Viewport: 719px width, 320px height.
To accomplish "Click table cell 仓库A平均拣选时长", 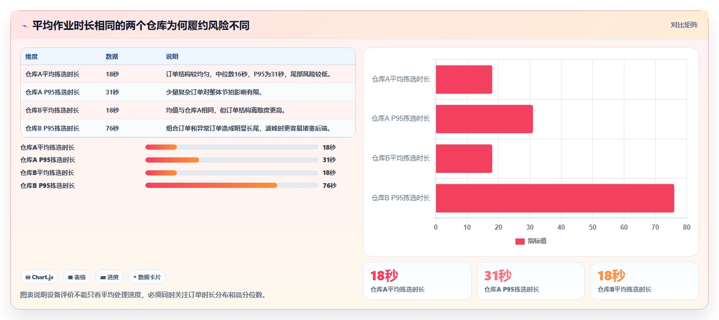I will pyautogui.click(x=52, y=74).
